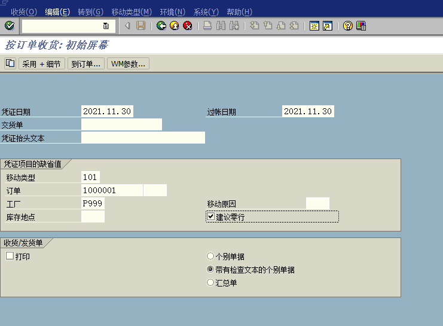
Task: Click the Create New Session icon
Action: point(314,26)
